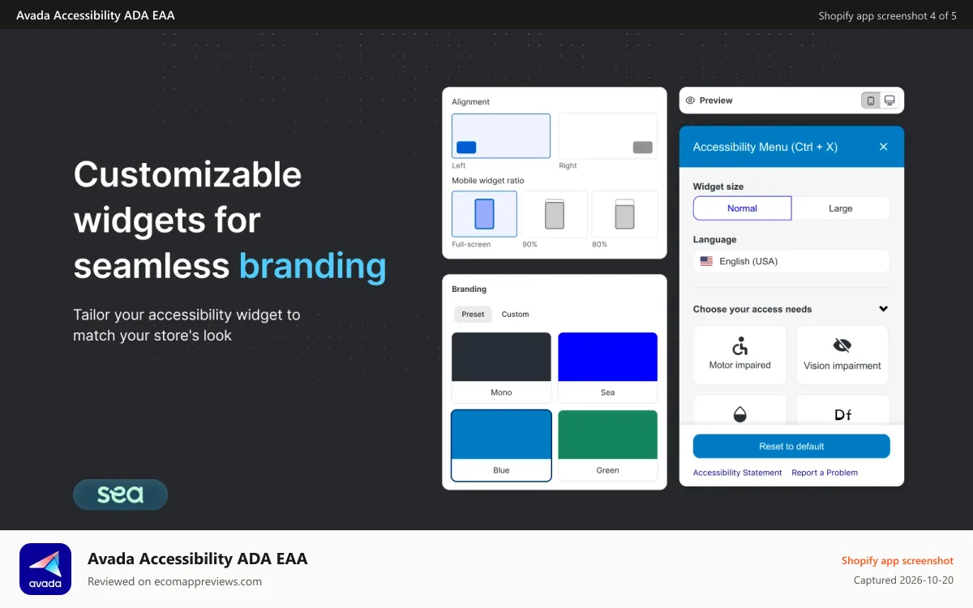This screenshot has height=608, width=973.
Task: Set widget size to Normal
Action: coord(742,208)
